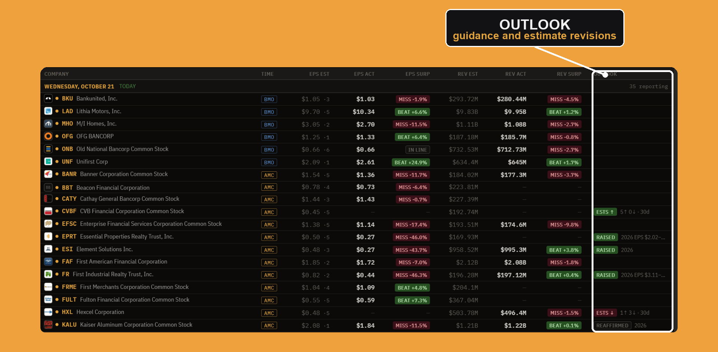Click the RAISED badge in ESI row
Screen dimensions: 718x352
tap(606, 250)
